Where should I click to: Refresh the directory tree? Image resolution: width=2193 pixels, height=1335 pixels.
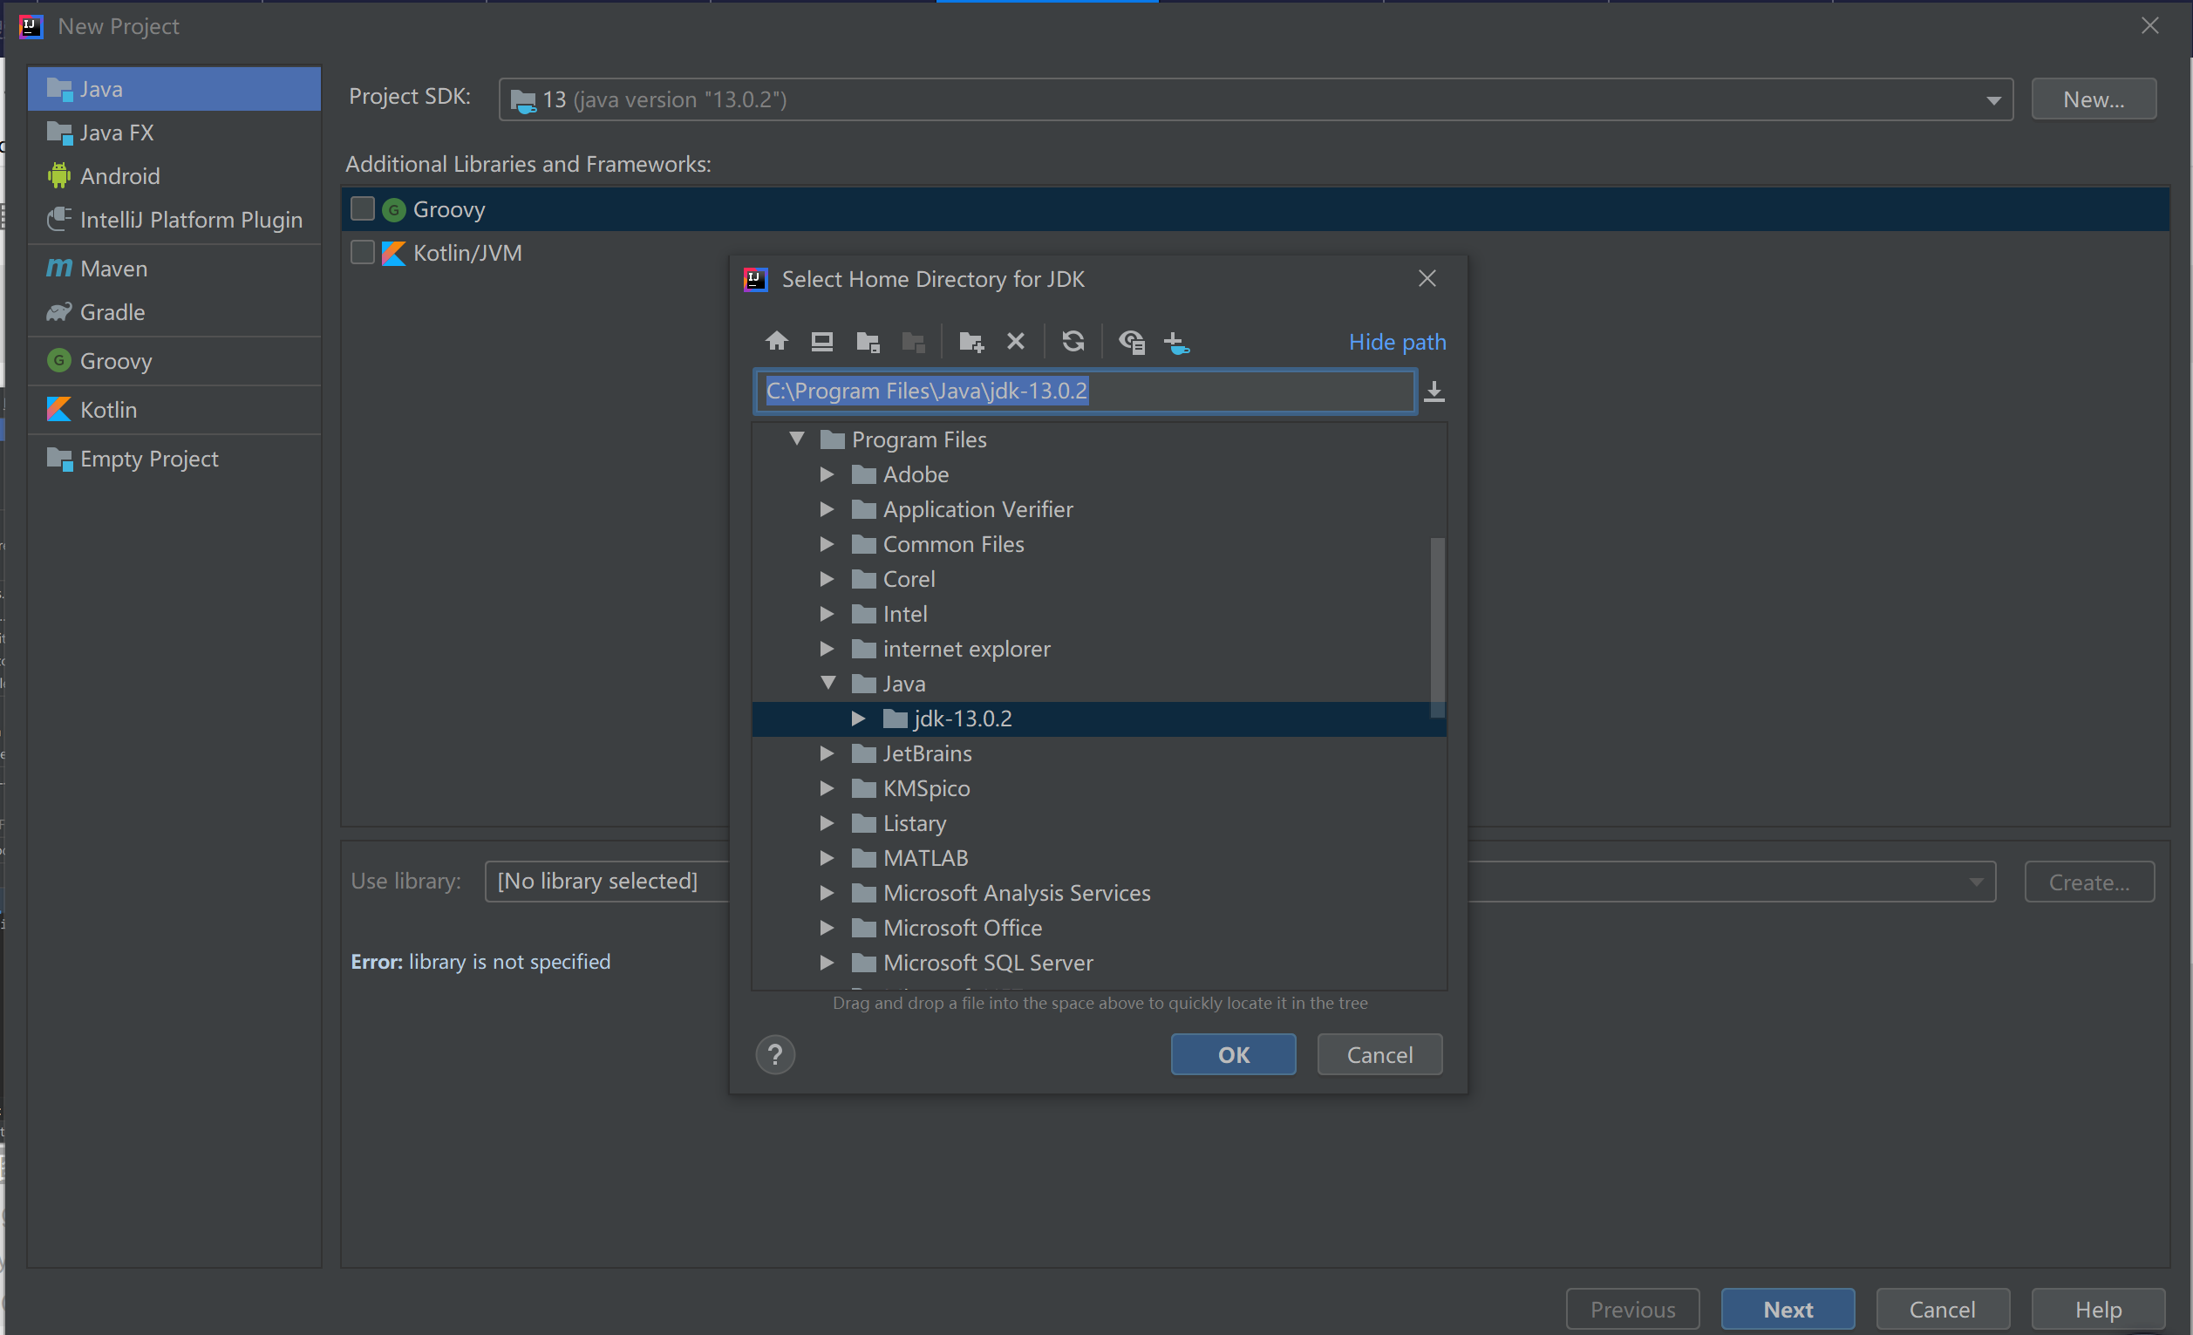(x=1073, y=341)
